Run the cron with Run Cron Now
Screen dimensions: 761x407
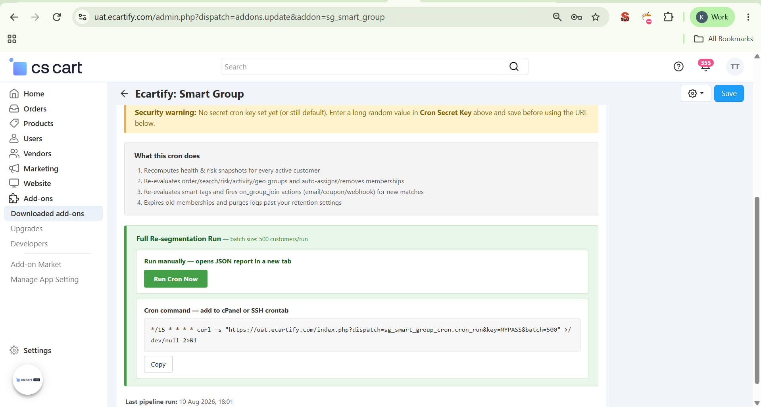click(176, 279)
